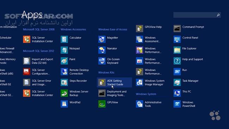Select the Windows System group header
Viewport: 229px width, 129px height.
pyautogui.click(x=146, y=94)
